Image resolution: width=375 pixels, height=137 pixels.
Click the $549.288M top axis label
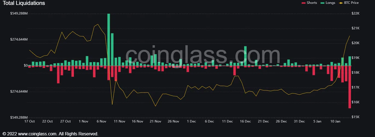(19, 13)
